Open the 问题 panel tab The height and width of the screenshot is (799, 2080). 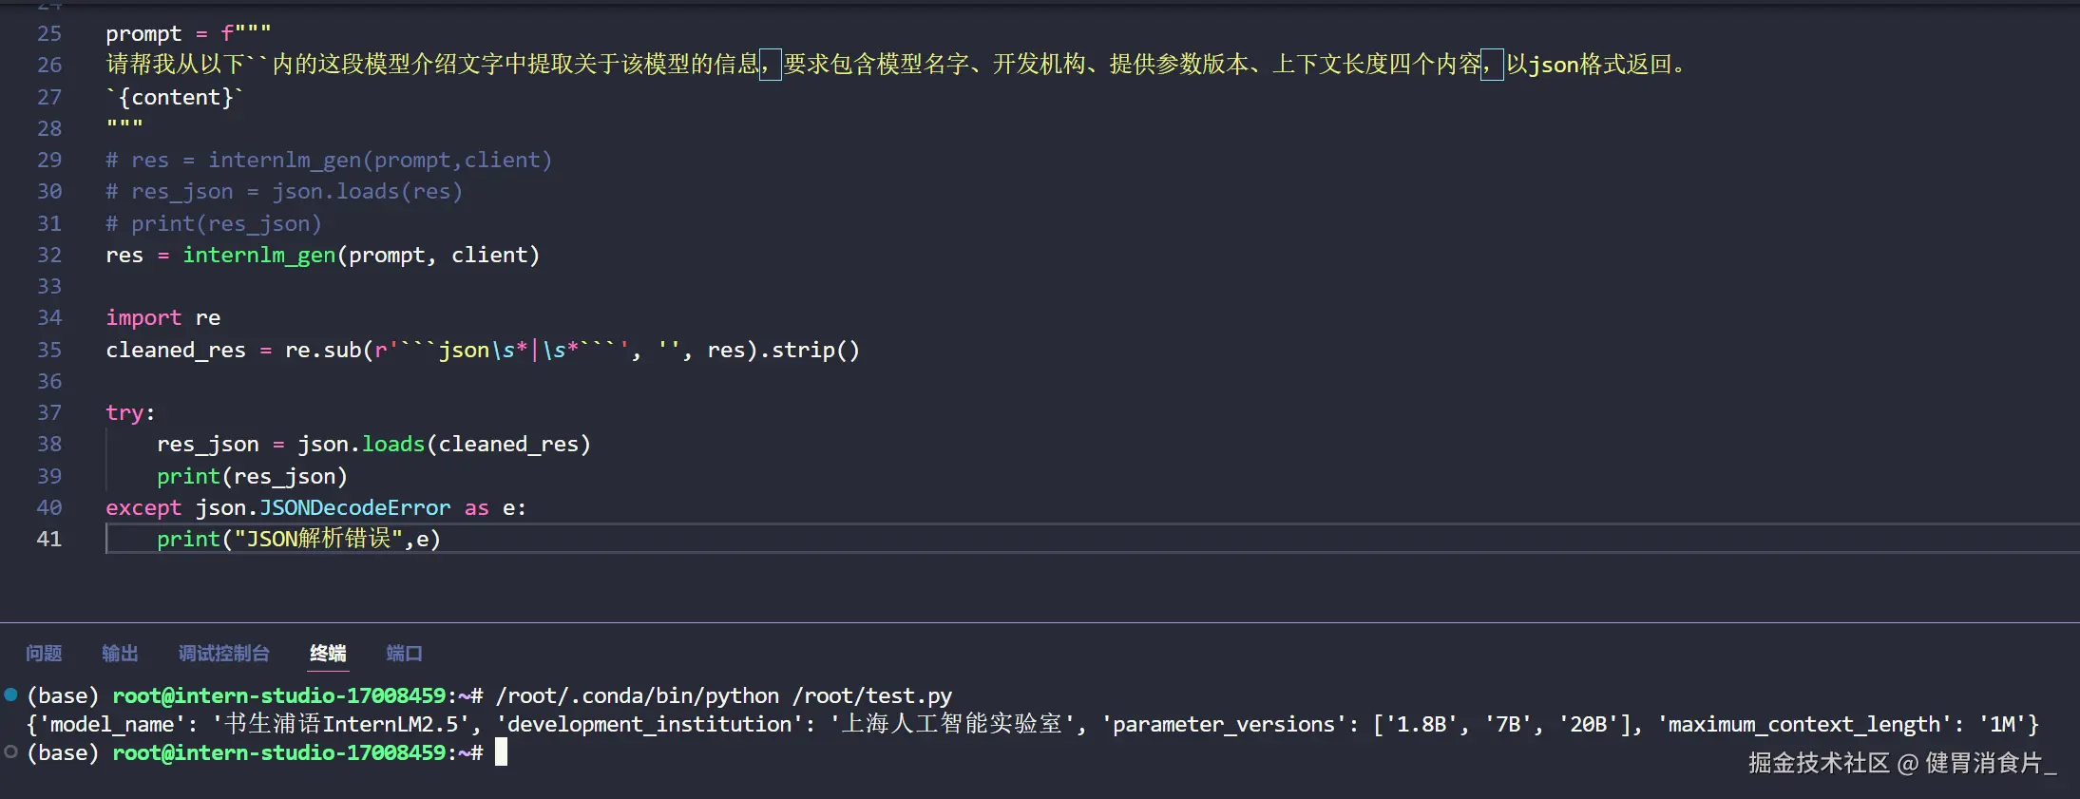coord(44,654)
